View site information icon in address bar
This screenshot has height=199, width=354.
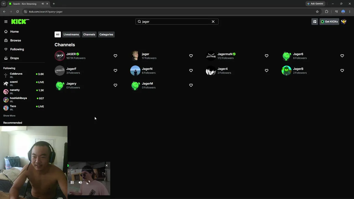(x=25, y=12)
